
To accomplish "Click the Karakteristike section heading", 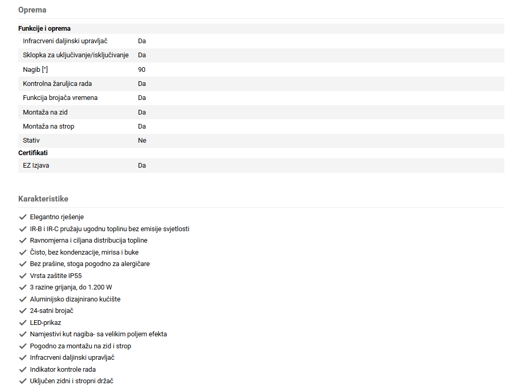I will 43,199.
